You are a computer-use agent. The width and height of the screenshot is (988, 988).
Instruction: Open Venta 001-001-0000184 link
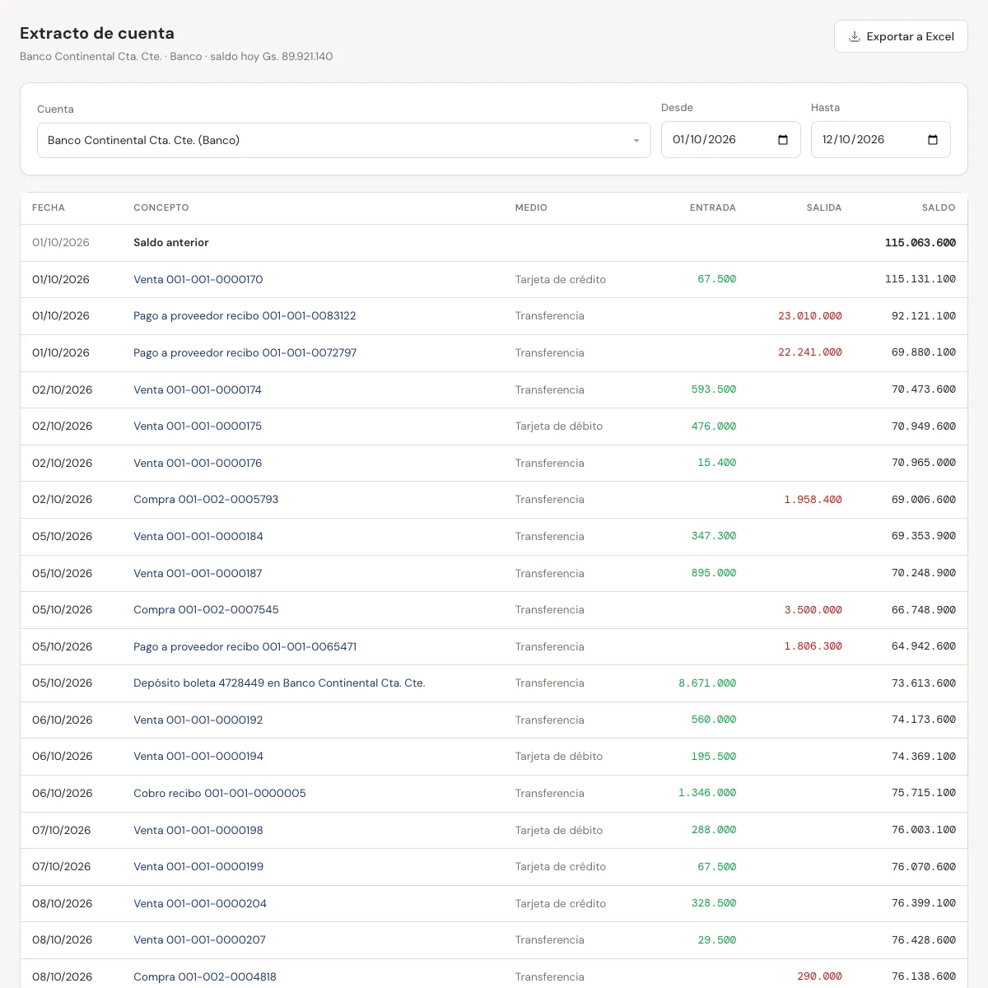coord(198,536)
